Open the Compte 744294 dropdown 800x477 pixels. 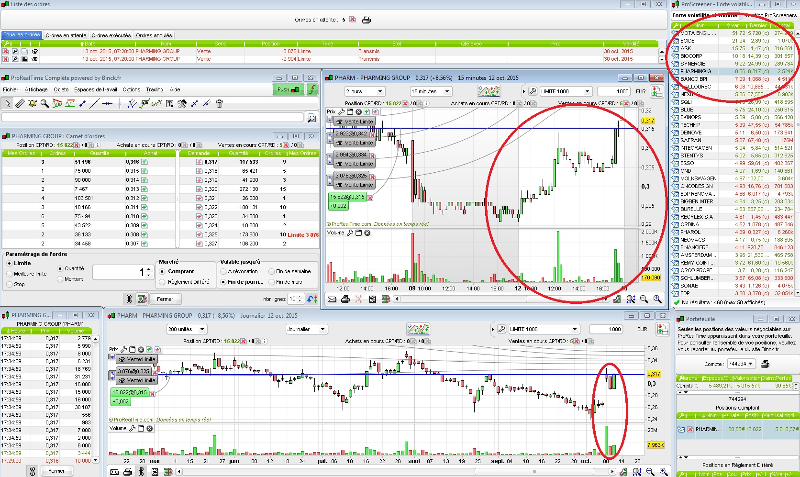(741, 364)
